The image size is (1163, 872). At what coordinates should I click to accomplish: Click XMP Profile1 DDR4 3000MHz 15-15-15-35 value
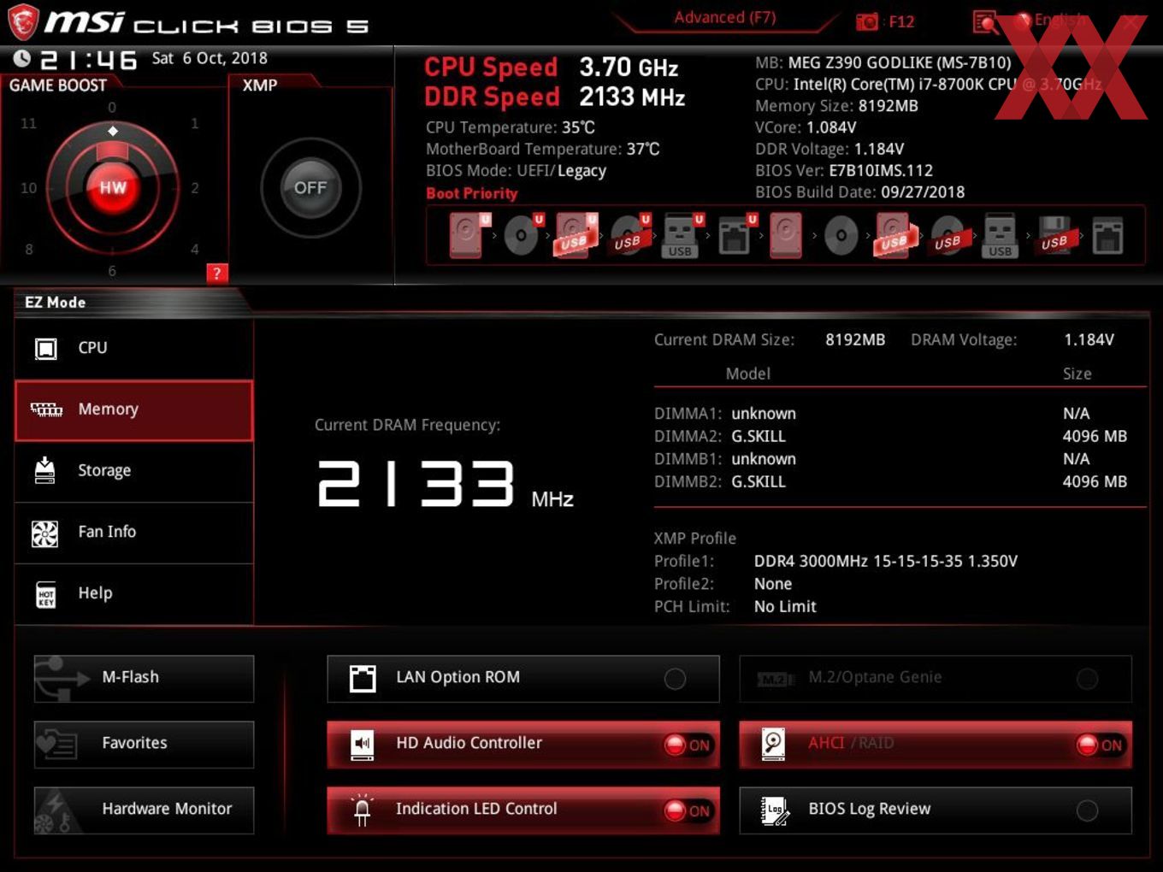click(x=886, y=562)
